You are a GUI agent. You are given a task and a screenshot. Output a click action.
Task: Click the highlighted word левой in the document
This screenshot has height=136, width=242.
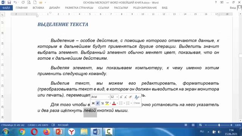90,111
